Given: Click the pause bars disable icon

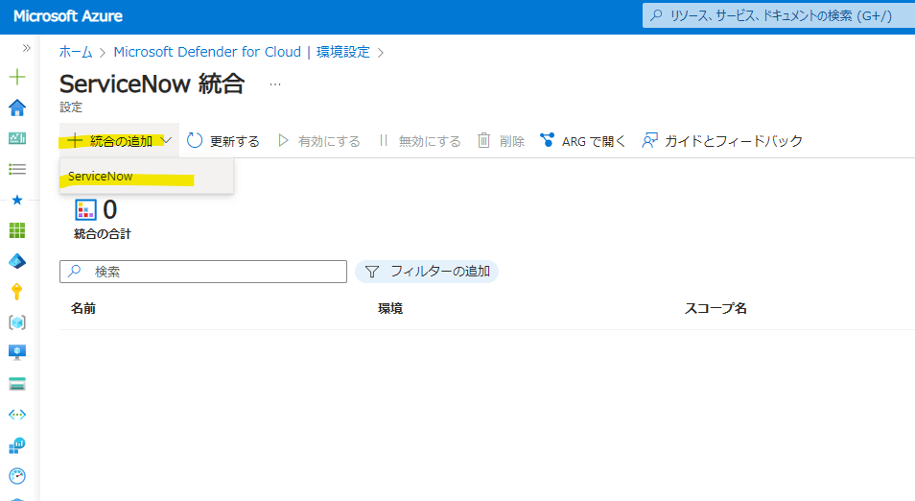Looking at the screenshot, I should [x=384, y=140].
